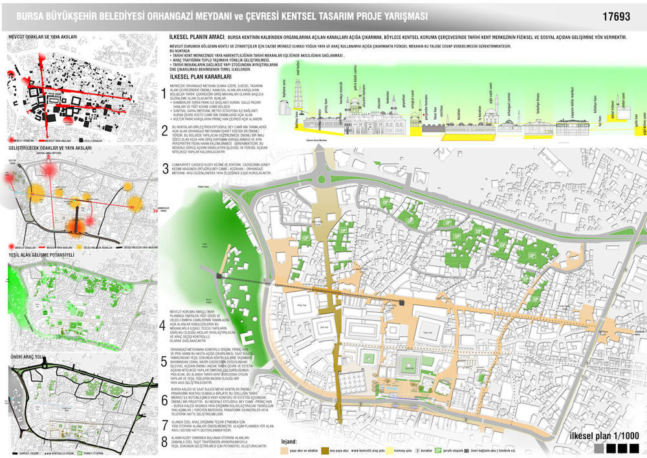The width and height of the screenshot is (647, 458).
Task: Click the roundabout on the main plan
Action: tap(322, 179)
